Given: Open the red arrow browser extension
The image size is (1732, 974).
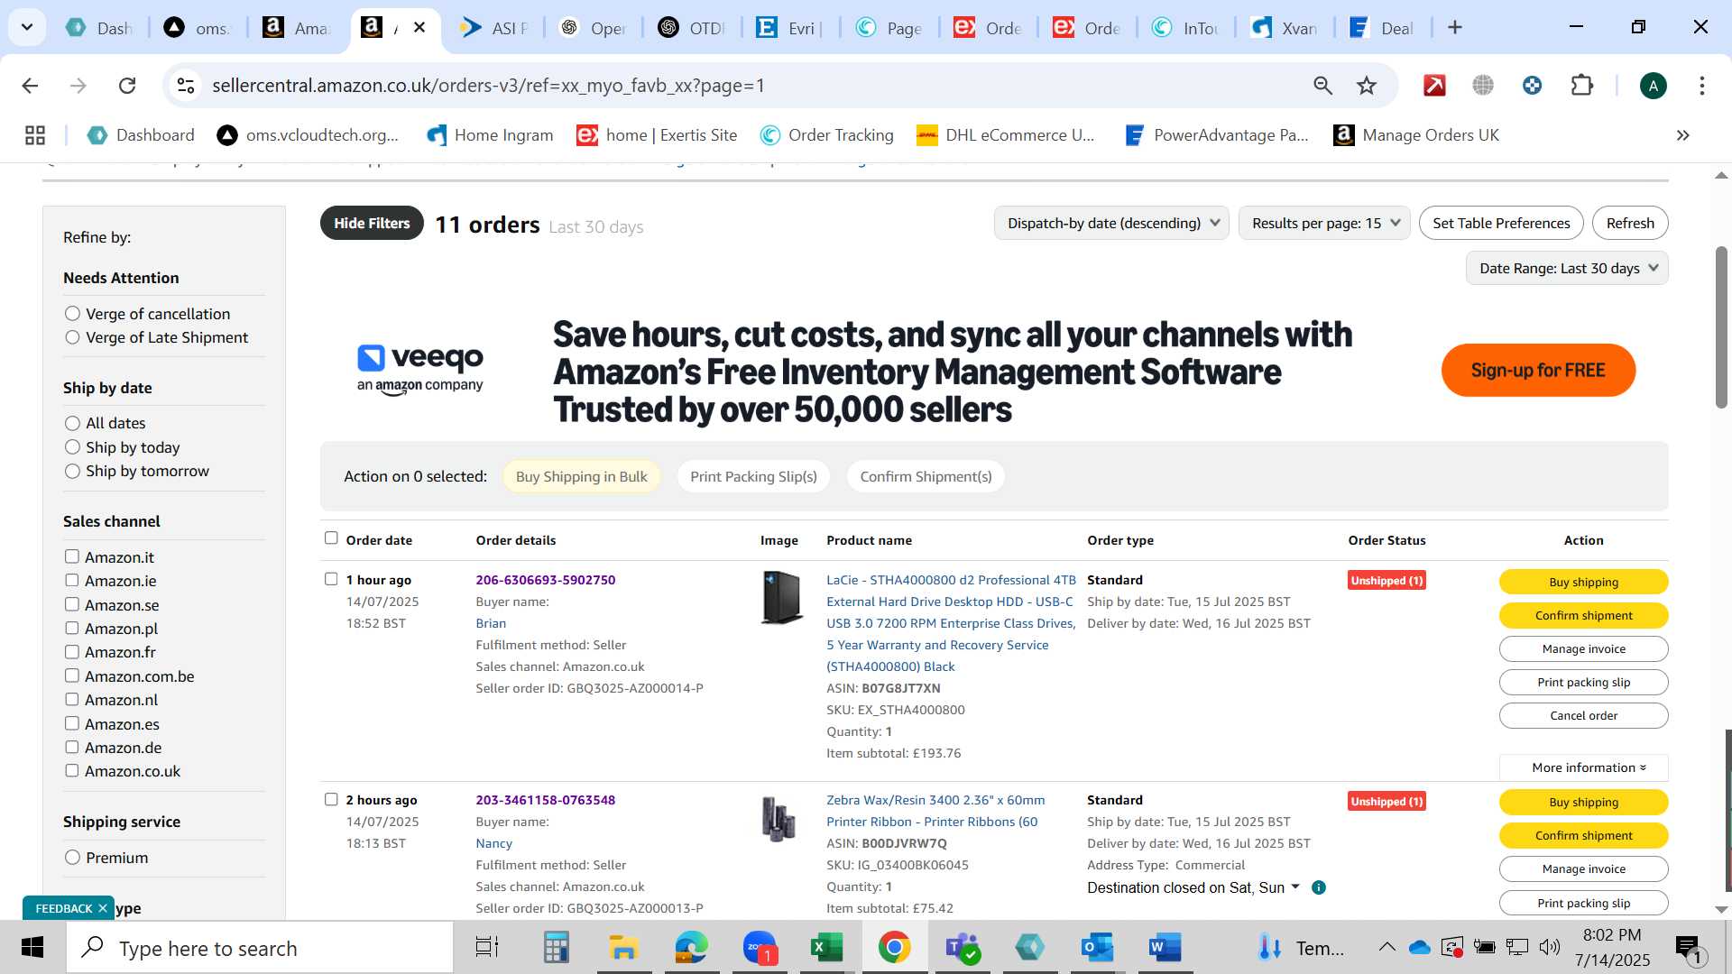Looking at the screenshot, I should 1434,86.
